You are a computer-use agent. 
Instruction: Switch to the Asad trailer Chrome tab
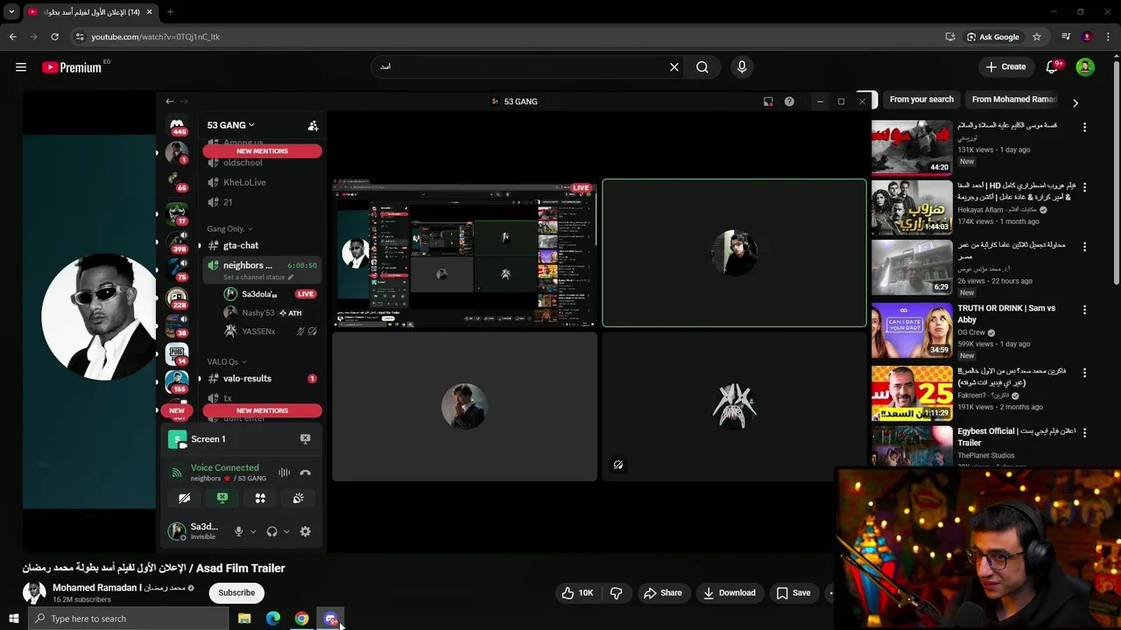(x=89, y=12)
